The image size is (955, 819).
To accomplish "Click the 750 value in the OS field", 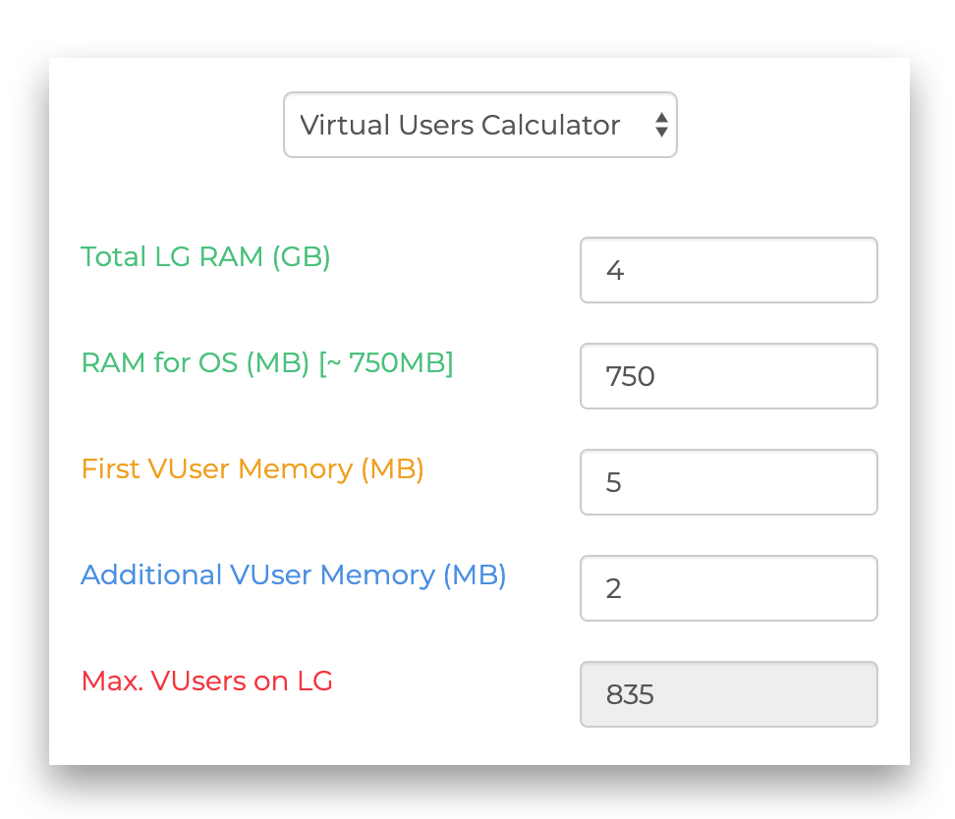I will [x=630, y=376].
